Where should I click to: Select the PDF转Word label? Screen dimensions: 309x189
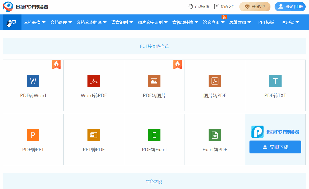point(33,96)
